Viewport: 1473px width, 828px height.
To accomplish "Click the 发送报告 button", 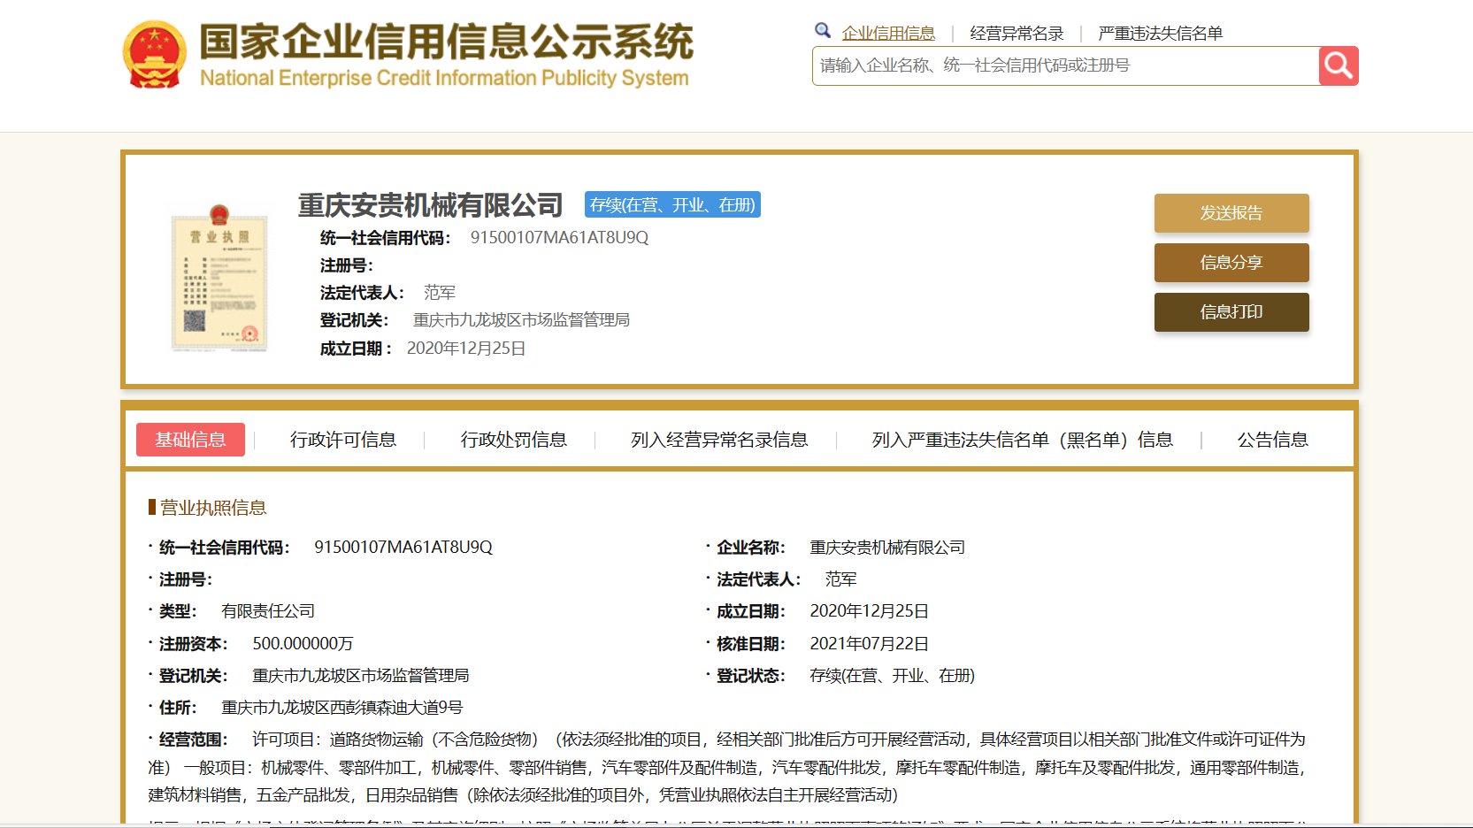I will (1231, 213).
